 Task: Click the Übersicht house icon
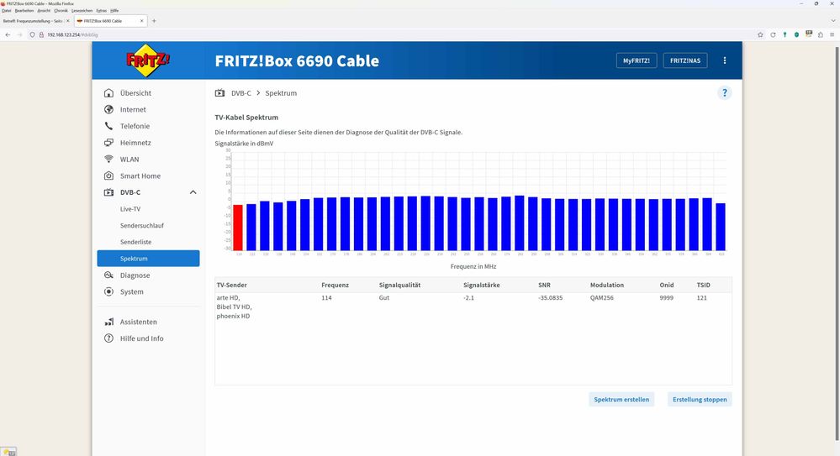(x=108, y=93)
